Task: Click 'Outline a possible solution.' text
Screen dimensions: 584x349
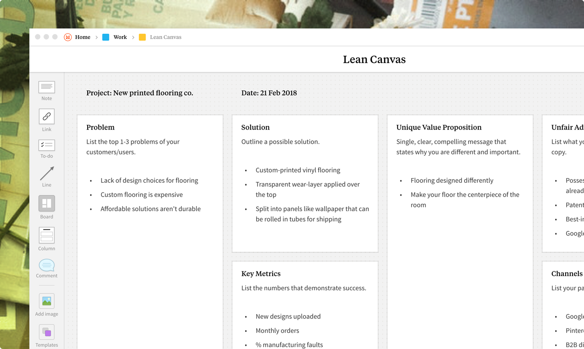Action: pos(281,142)
